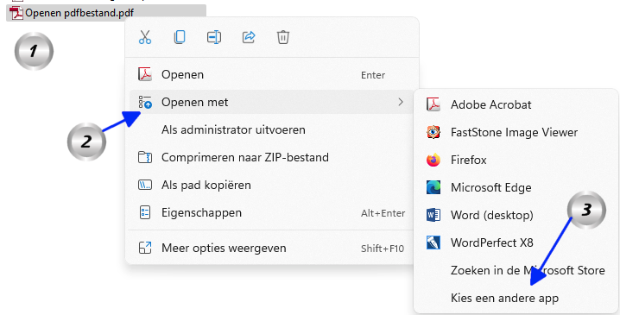Click the Eigenschappen properties icon
Viewport: 620px width, 315px height.
(x=145, y=212)
